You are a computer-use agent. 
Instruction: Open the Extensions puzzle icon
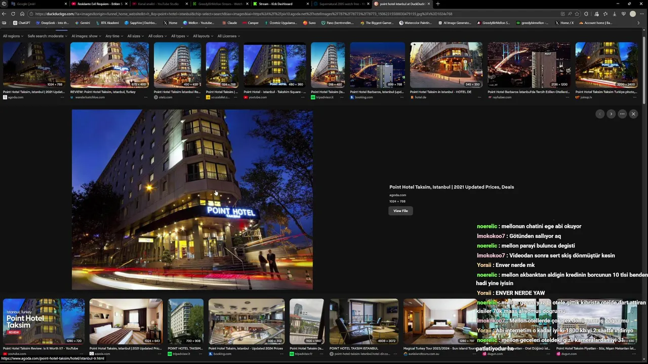[x=586, y=14]
